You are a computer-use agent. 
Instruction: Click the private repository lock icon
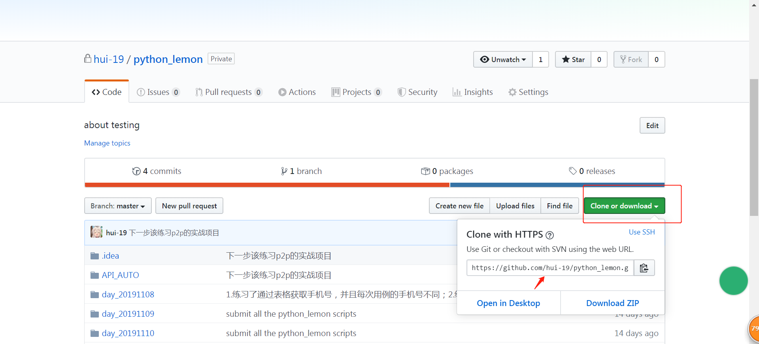[88, 59]
